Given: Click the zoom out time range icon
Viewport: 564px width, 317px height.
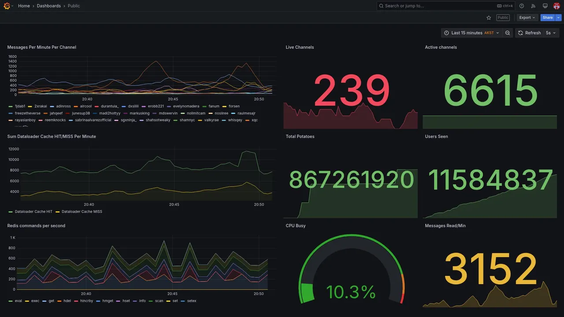Looking at the screenshot, I should click(508, 33).
